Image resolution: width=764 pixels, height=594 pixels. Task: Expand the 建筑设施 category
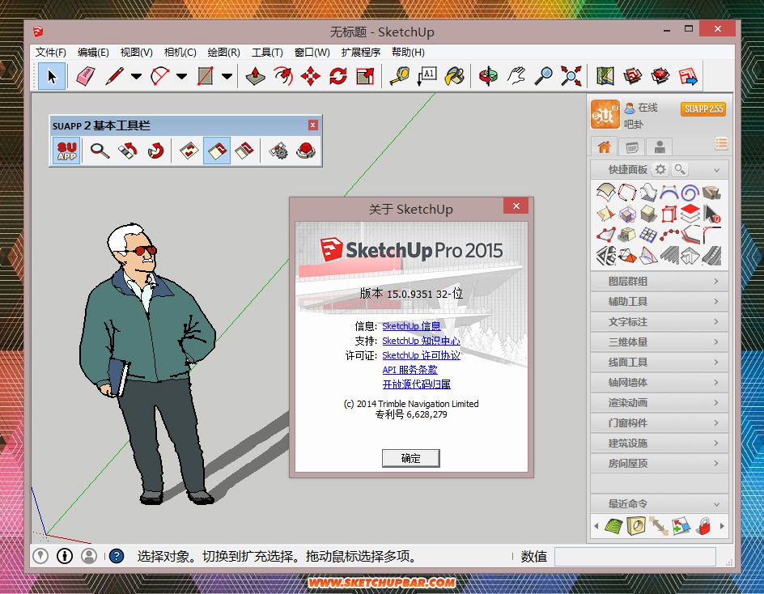click(x=660, y=443)
